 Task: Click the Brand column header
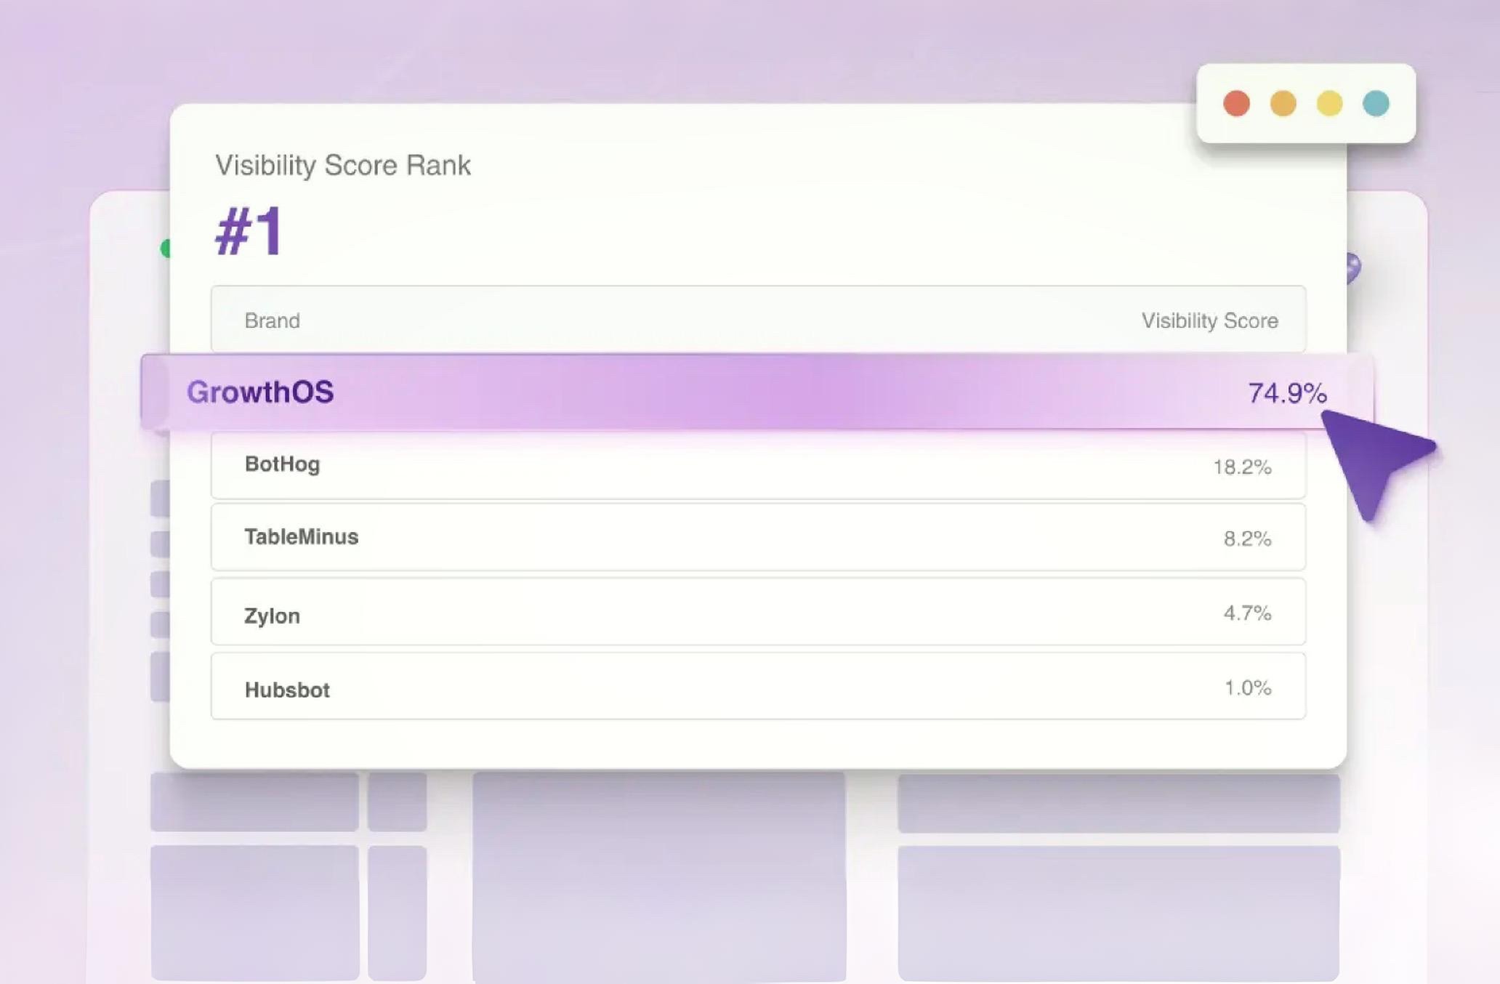pyautogui.click(x=272, y=320)
